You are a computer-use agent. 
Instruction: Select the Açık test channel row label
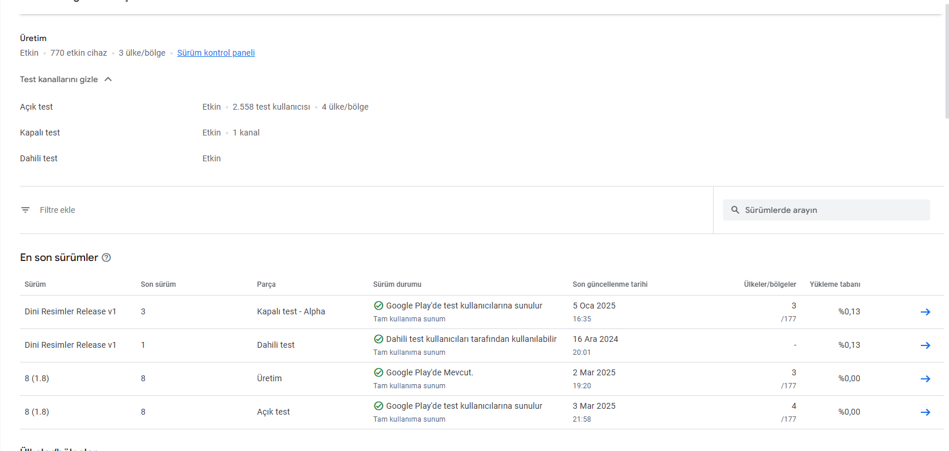point(36,107)
